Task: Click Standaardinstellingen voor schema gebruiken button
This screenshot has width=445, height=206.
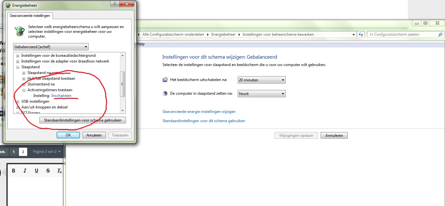Action: pos(83,120)
